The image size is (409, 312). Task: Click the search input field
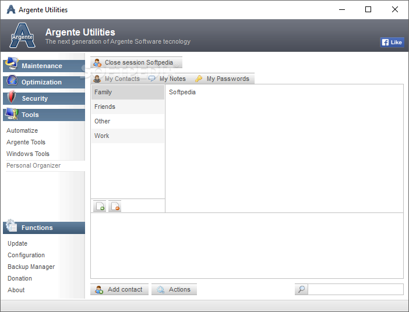tap(355, 289)
